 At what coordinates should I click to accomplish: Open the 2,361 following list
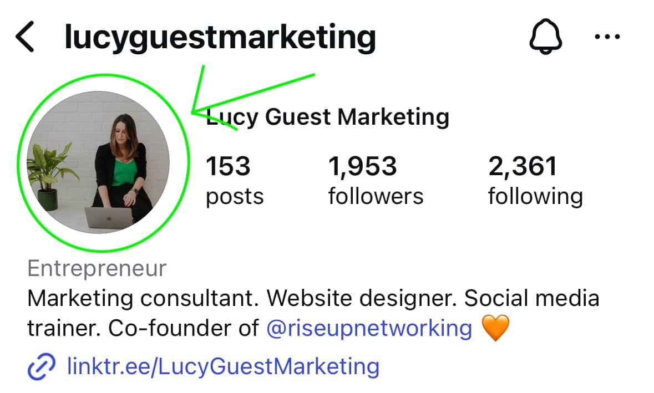[x=535, y=180]
